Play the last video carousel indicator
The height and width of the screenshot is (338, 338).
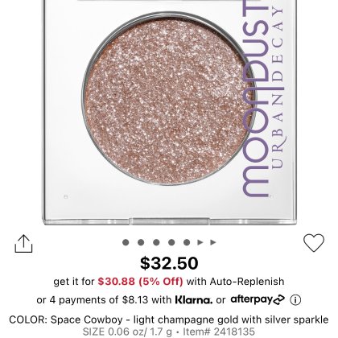click(x=213, y=242)
